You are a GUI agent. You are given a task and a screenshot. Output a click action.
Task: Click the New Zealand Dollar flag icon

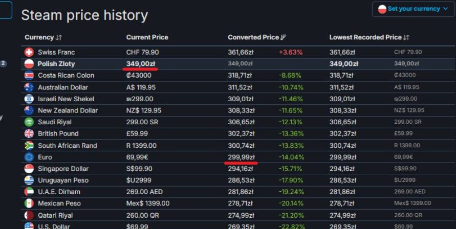pyautogui.click(x=29, y=110)
